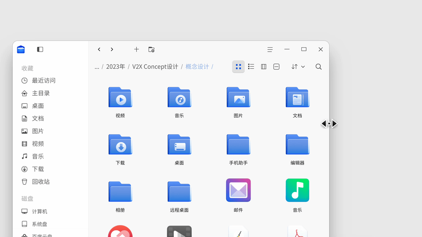This screenshot has width=422, height=237.
Task: Switch to column view
Action: (264, 67)
